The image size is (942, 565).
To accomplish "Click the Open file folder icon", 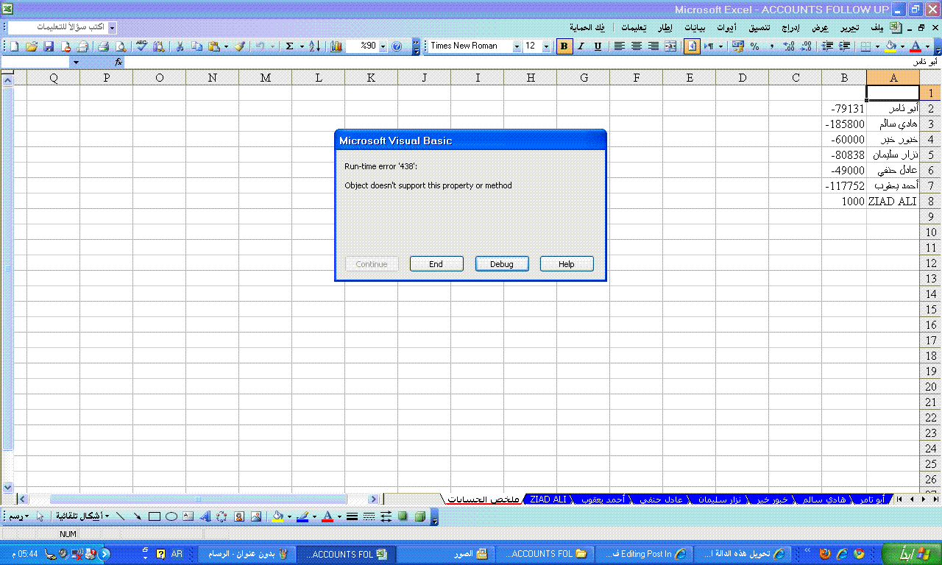I will coord(32,46).
